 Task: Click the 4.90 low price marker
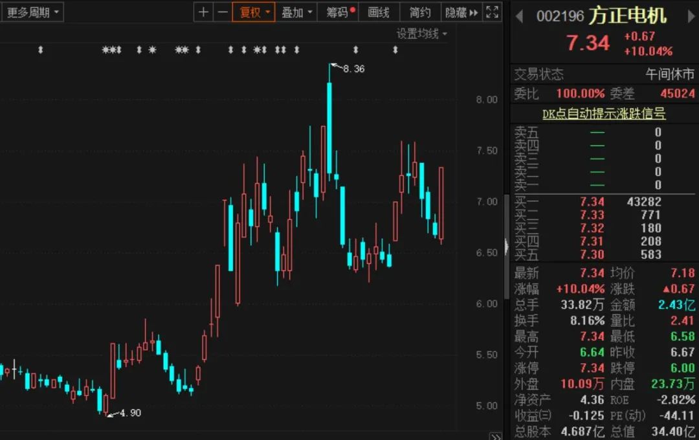pyautogui.click(x=130, y=413)
